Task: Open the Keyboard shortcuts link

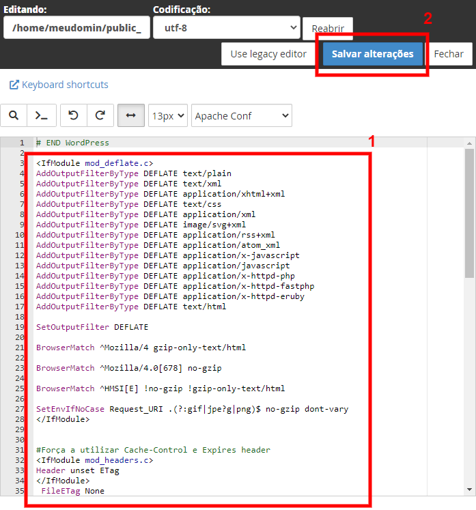Action: (65, 85)
